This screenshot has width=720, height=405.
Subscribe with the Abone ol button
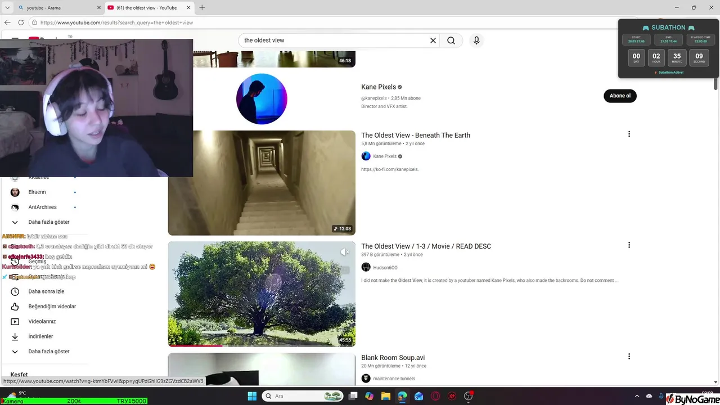click(x=620, y=96)
